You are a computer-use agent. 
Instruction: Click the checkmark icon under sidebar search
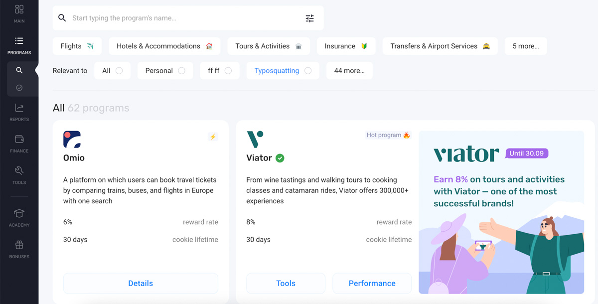click(19, 88)
